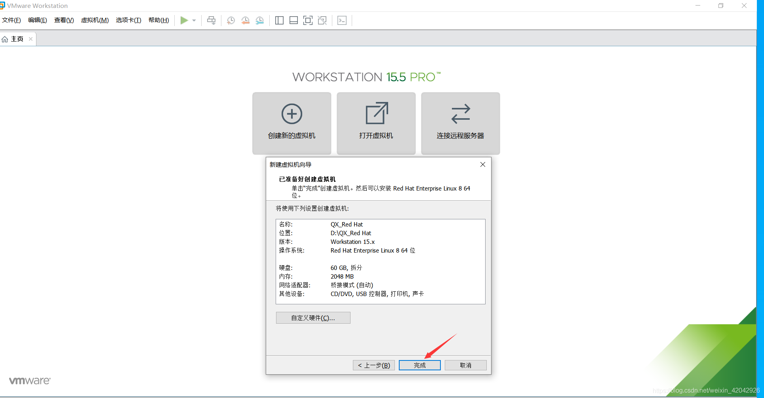Toggle the thumbnail bar icon
764x398 pixels.
pyautogui.click(x=293, y=20)
